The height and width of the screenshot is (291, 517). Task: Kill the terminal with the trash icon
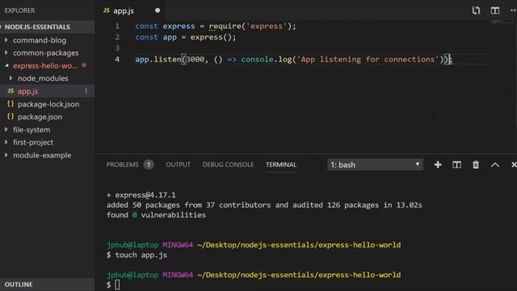[x=476, y=165]
